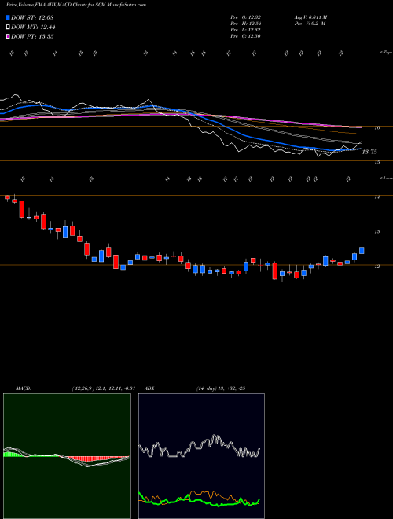
Task: Click the 12 candlestick axis label
Action: pyautogui.click(x=376, y=267)
